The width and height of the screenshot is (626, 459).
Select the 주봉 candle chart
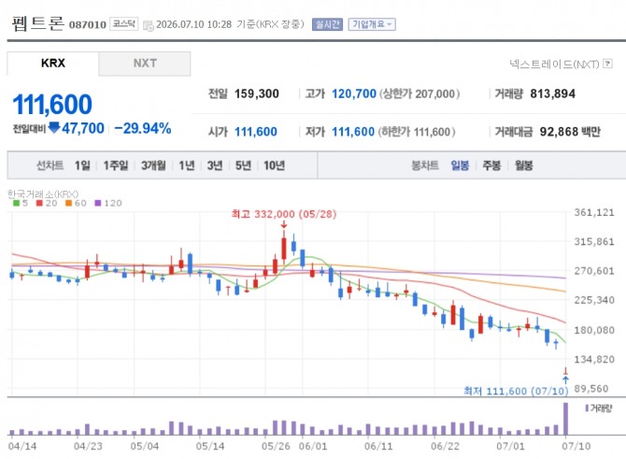(x=491, y=165)
